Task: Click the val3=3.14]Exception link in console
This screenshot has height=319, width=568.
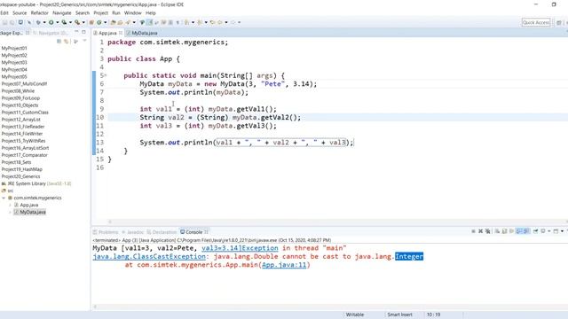Action: [240, 248]
